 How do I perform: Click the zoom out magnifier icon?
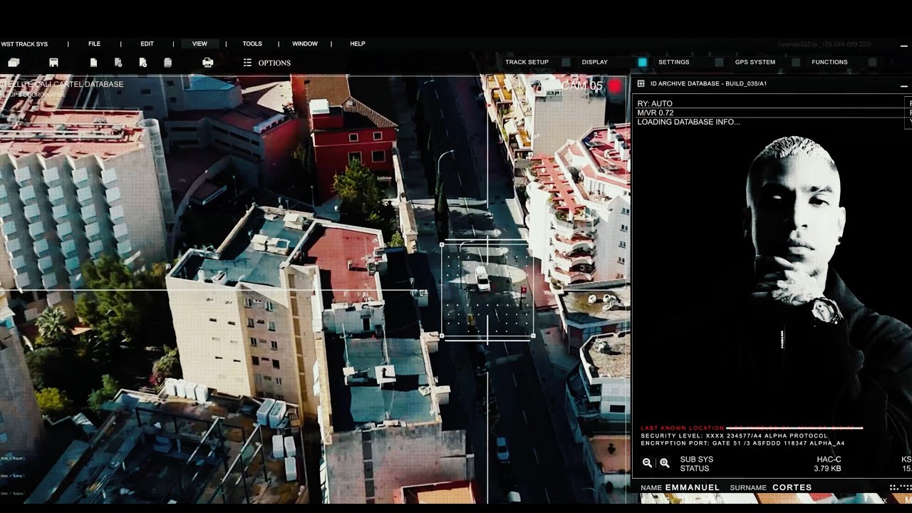coord(647,463)
